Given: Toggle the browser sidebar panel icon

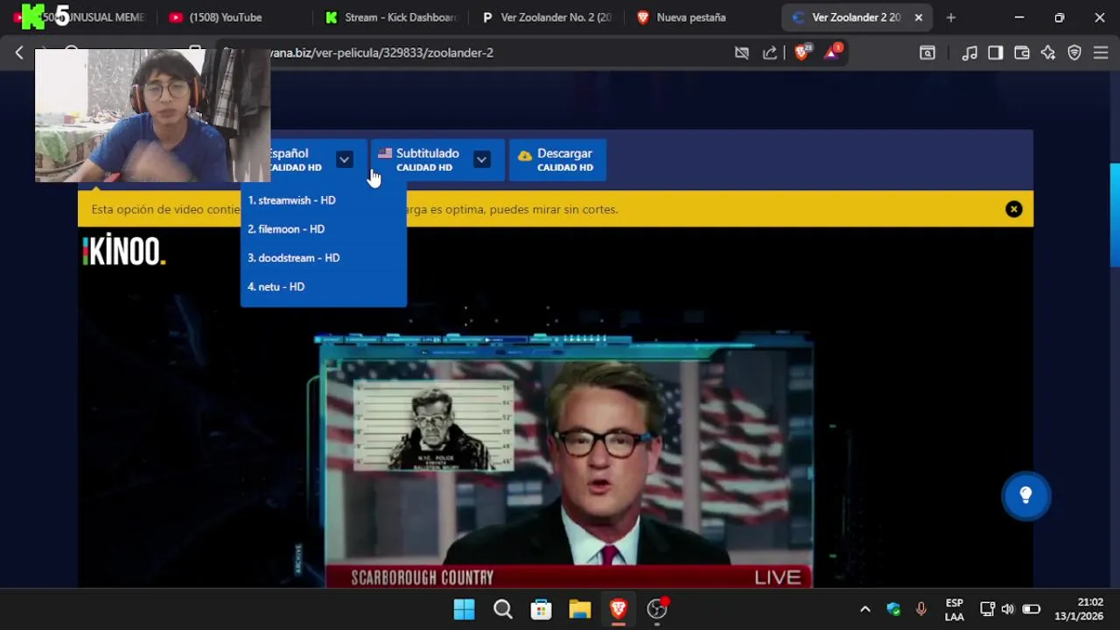Looking at the screenshot, I should coord(996,52).
